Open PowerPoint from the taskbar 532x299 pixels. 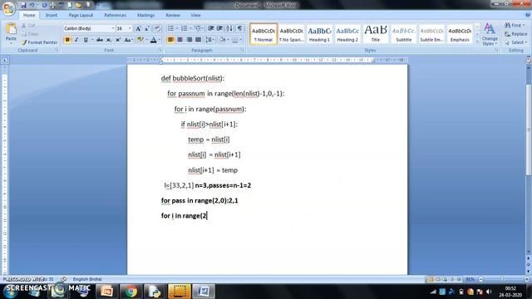(106, 292)
